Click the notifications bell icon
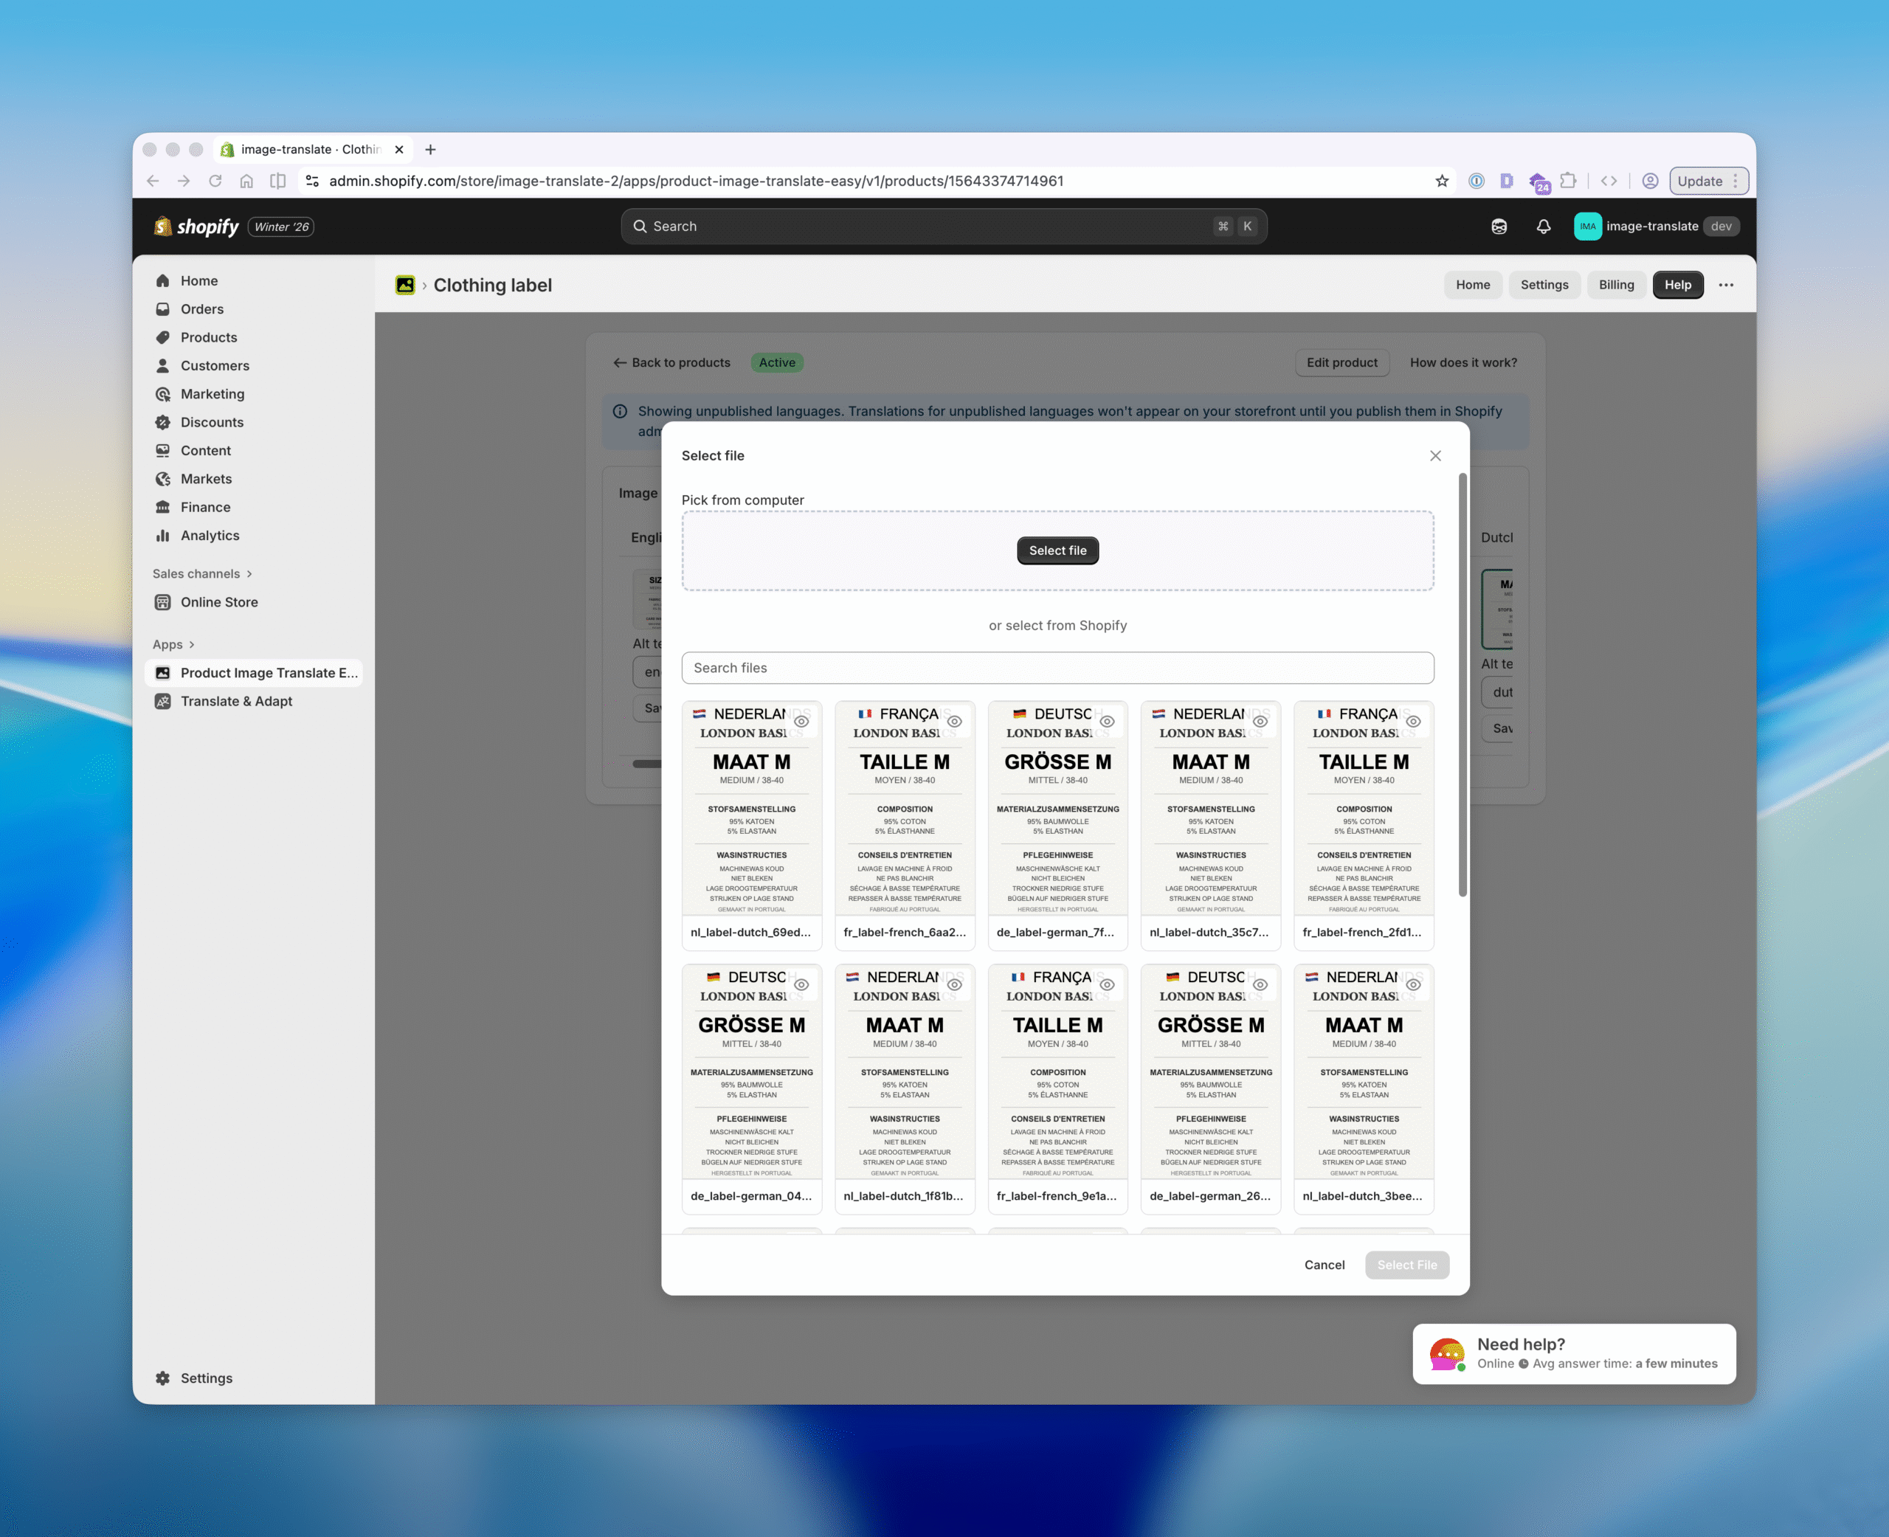1889x1537 pixels. click(x=1543, y=227)
